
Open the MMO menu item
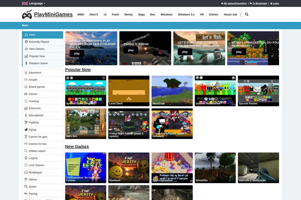pos(81,14)
